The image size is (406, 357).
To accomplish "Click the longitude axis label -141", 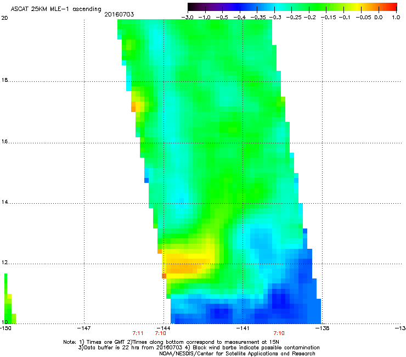I will pyautogui.click(x=243, y=328).
